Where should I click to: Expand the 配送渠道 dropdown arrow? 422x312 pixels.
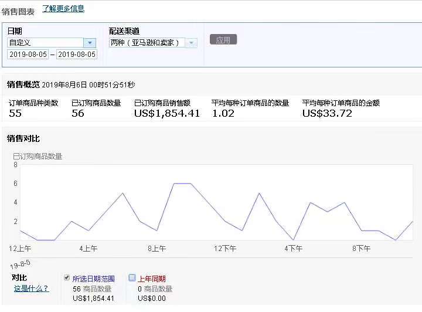tap(192, 43)
